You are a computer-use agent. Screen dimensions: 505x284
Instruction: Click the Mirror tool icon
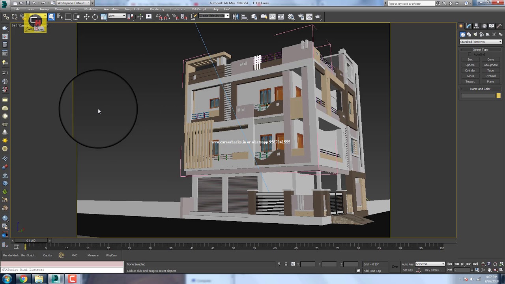236,17
